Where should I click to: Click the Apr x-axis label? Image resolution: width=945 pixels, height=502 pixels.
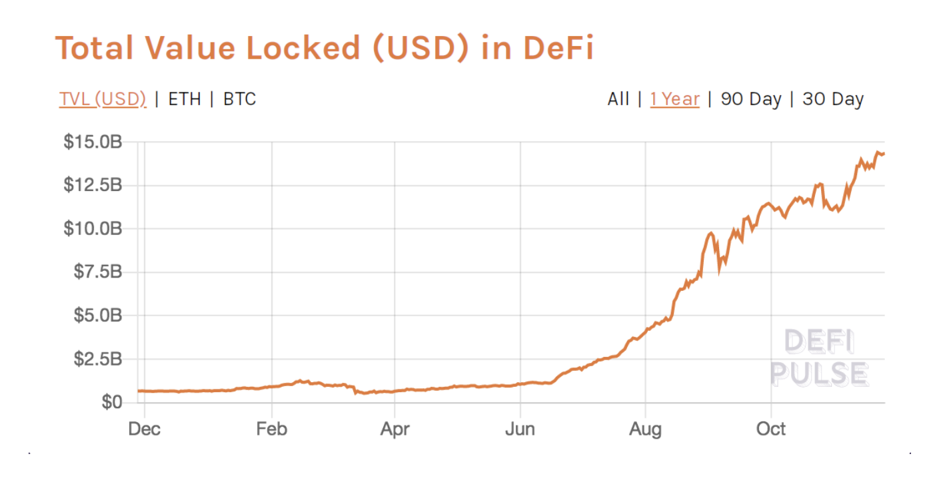[x=395, y=429]
